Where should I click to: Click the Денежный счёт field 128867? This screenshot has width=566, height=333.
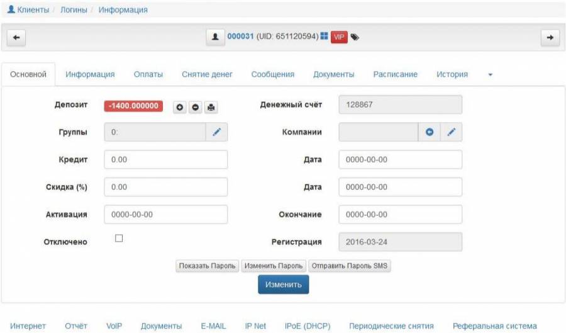(x=401, y=104)
